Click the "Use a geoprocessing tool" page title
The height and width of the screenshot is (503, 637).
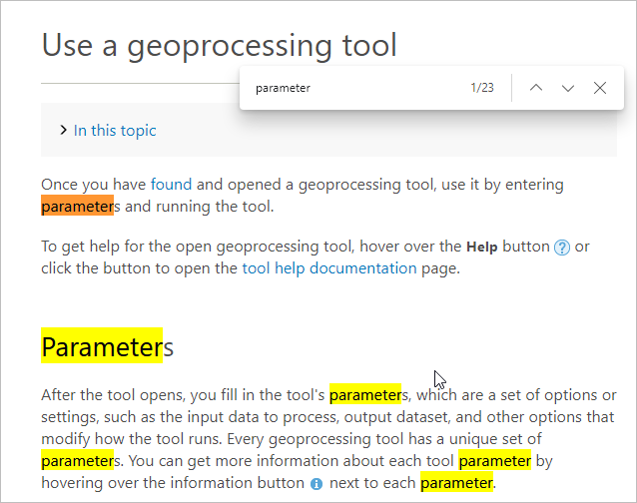pyautogui.click(x=220, y=45)
